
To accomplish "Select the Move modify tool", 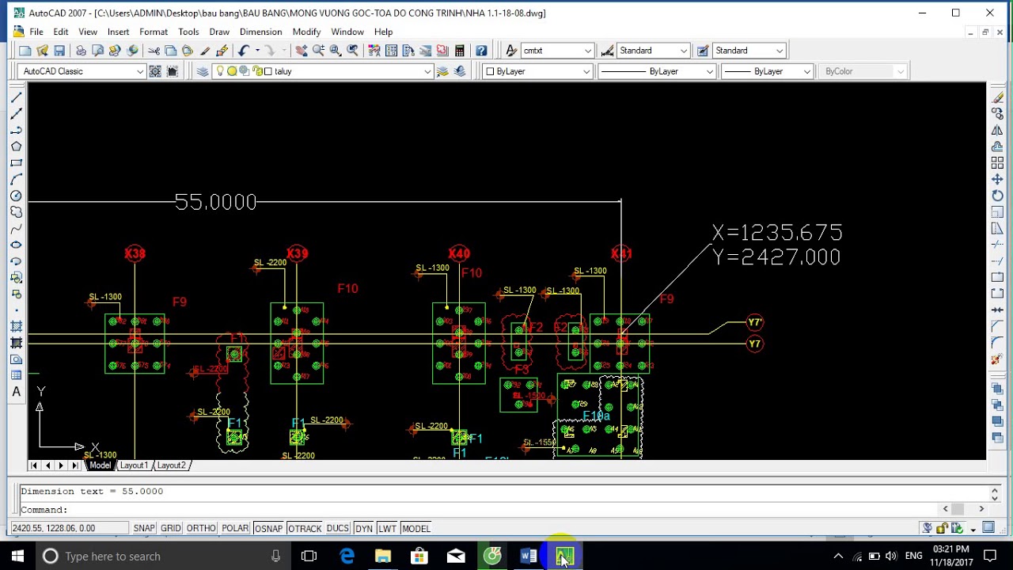I will coord(997,180).
